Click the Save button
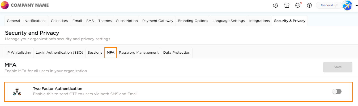The height and width of the screenshot is (106, 358). [x=338, y=67]
